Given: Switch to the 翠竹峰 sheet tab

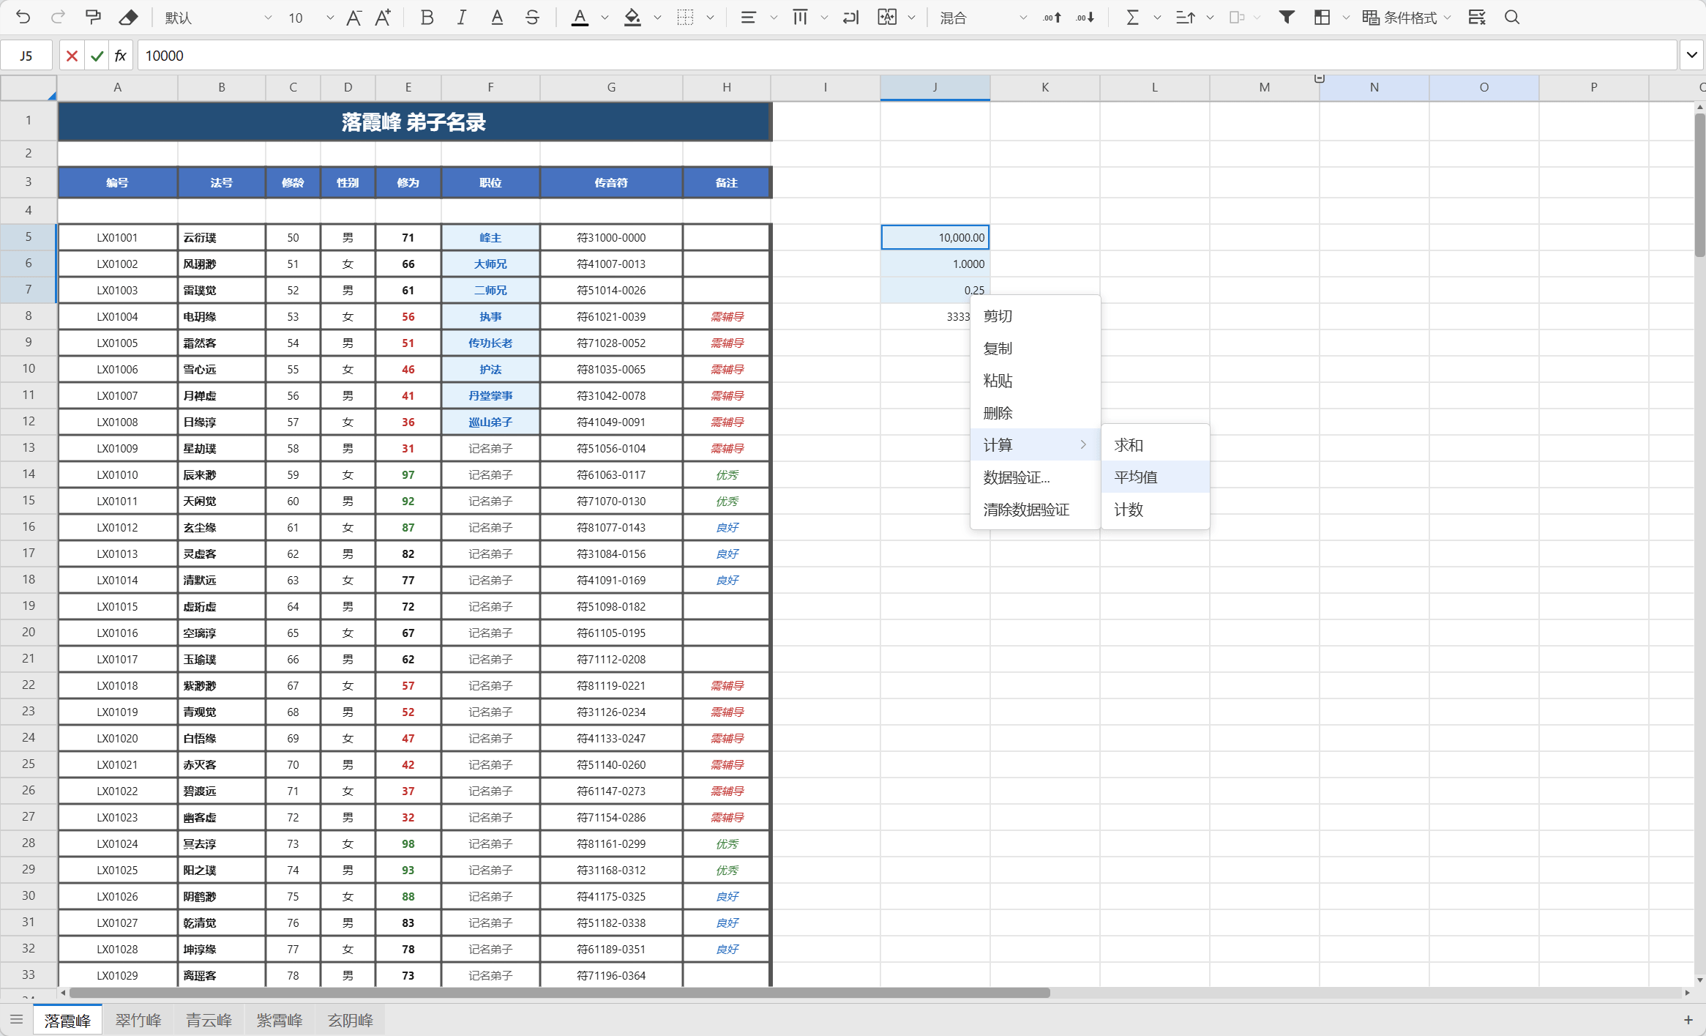Looking at the screenshot, I should coord(138,1020).
